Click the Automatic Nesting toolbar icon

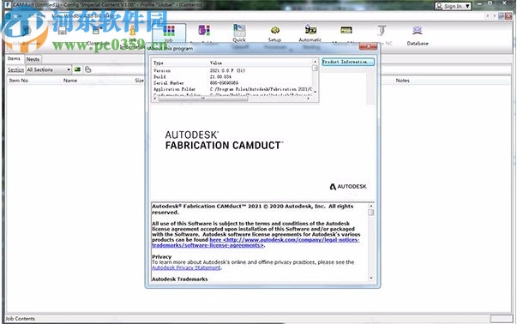coord(310,30)
